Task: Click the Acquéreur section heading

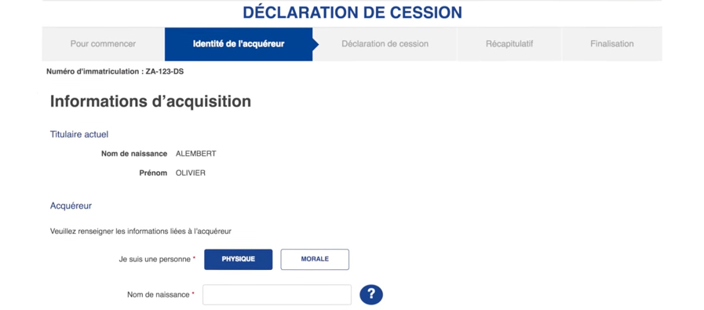Action: click(x=71, y=206)
